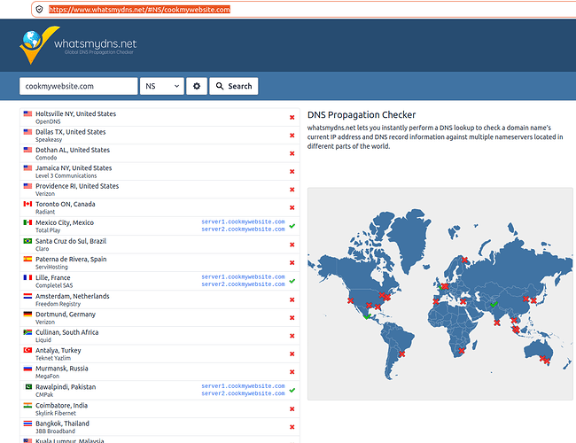
Task: Click the Mexico flag icon
Action: tap(27, 222)
